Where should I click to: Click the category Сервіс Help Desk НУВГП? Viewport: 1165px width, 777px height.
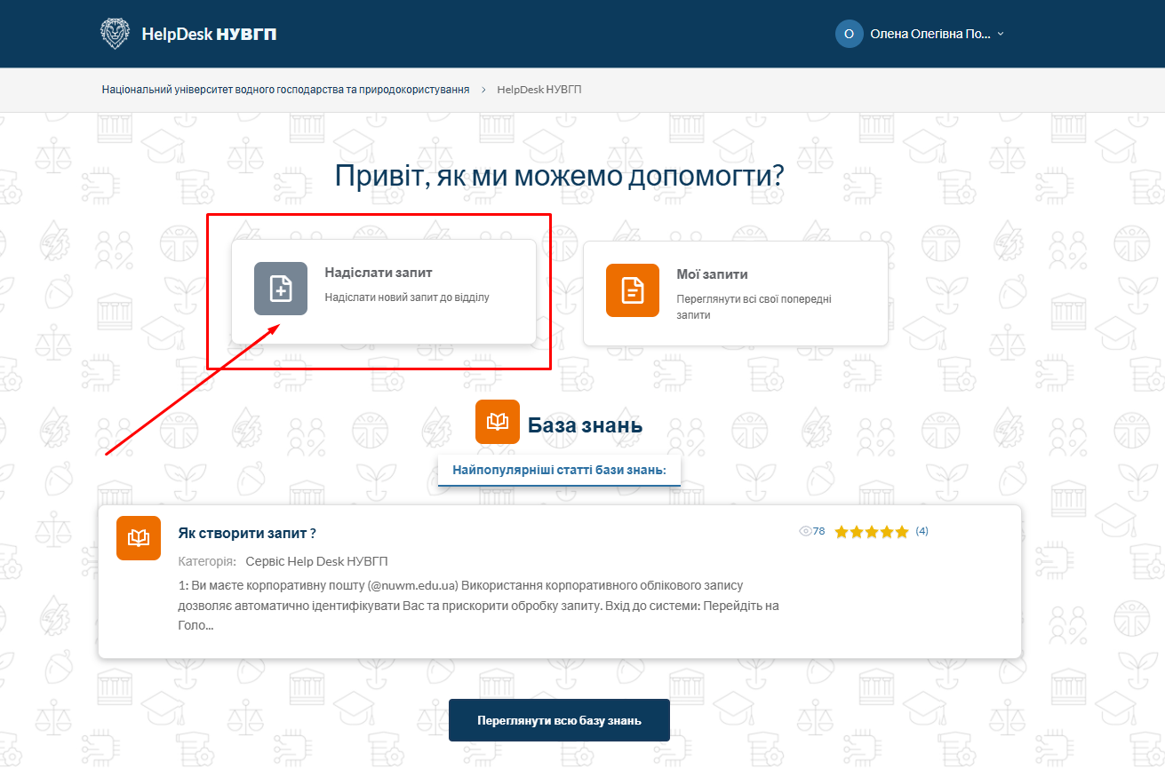(x=316, y=561)
